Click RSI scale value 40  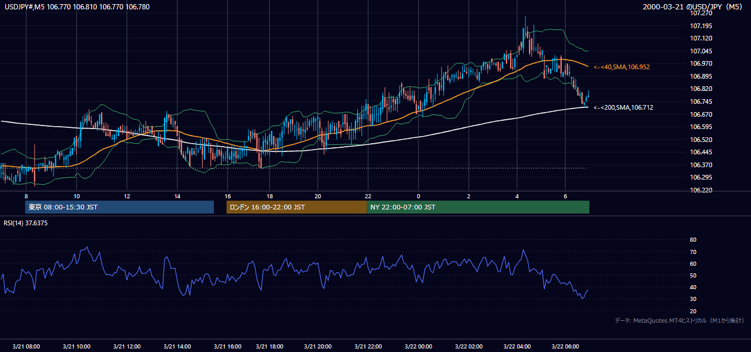click(x=693, y=287)
